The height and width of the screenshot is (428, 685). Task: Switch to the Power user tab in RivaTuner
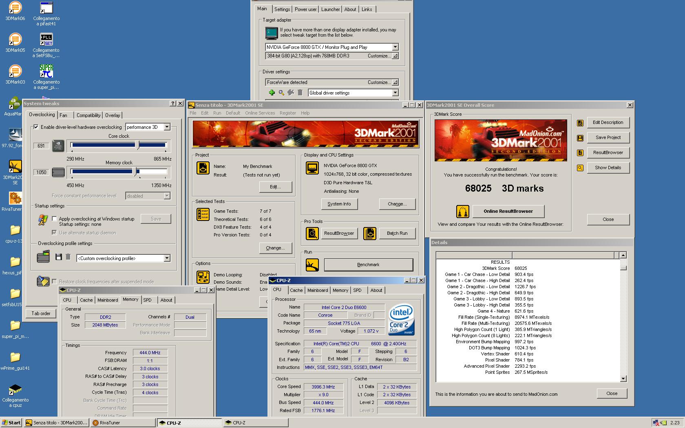[305, 9]
